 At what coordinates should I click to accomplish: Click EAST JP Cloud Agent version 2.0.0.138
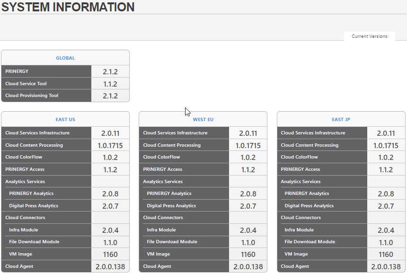(x=386, y=267)
